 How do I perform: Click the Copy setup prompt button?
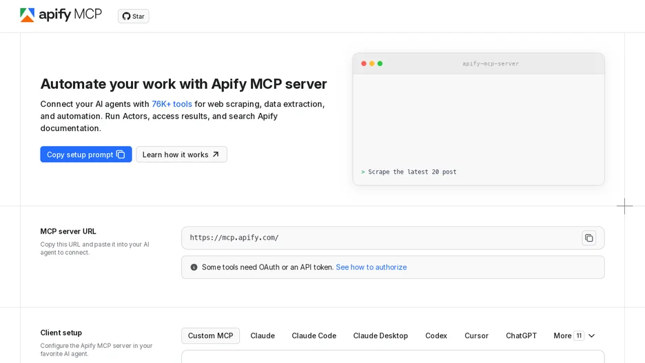click(x=86, y=154)
